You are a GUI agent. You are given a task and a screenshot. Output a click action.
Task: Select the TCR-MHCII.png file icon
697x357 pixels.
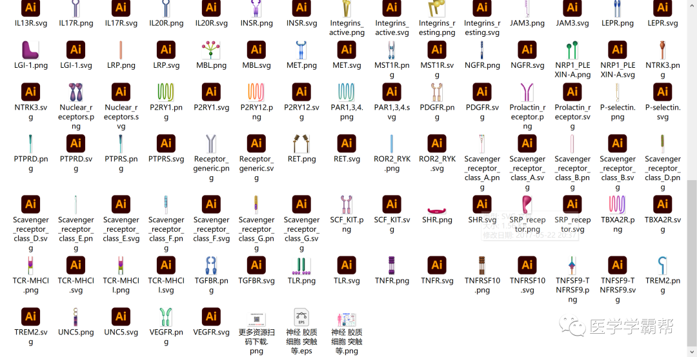pyautogui.click(x=121, y=265)
